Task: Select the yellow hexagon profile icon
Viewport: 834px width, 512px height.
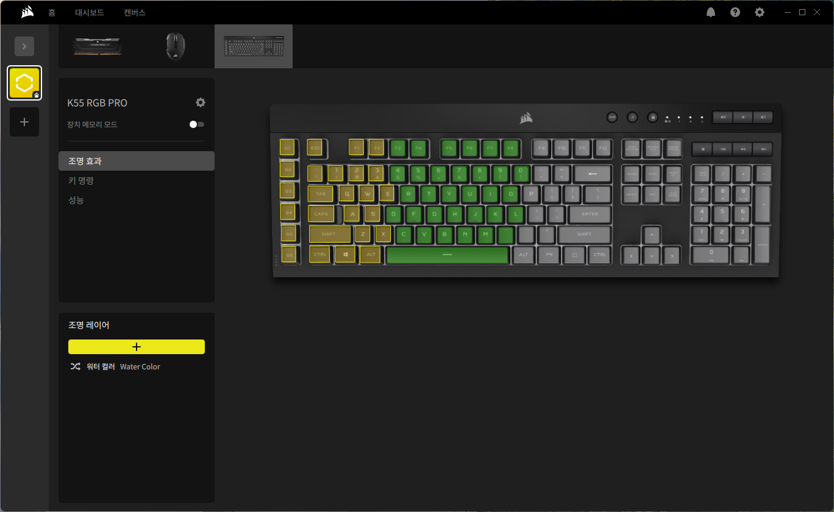Action: 24,82
